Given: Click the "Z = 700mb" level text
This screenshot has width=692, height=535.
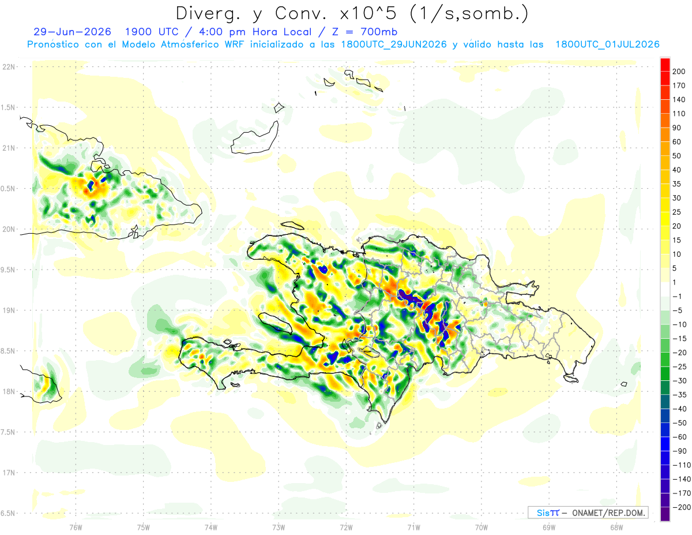Looking at the screenshot, I should (364, 32).
